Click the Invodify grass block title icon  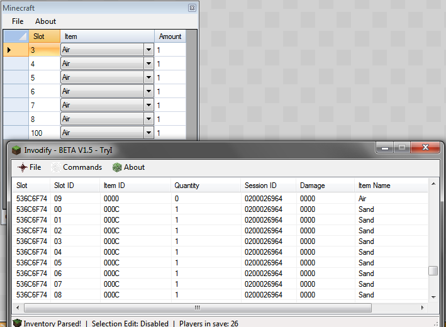pos(16,150)
